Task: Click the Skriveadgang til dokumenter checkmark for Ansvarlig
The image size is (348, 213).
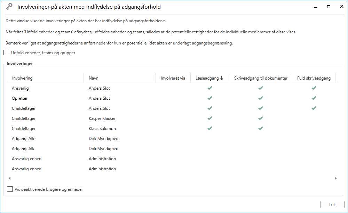Action: (x=261, y=88)
